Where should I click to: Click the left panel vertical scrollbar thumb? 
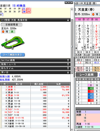(72, 46)
